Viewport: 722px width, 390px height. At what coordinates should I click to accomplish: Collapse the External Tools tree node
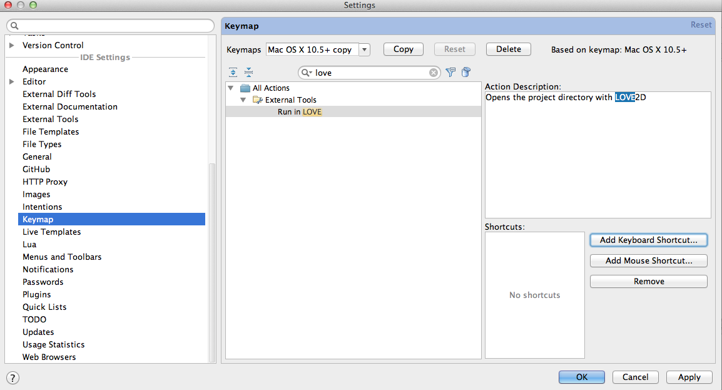[x=243, y=100]
